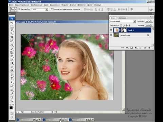
Task: Select the layer mask thumbnail on Слой 1
Action: point(124,30)
